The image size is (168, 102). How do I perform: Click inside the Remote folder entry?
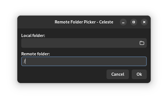click(x=84, y=61)
